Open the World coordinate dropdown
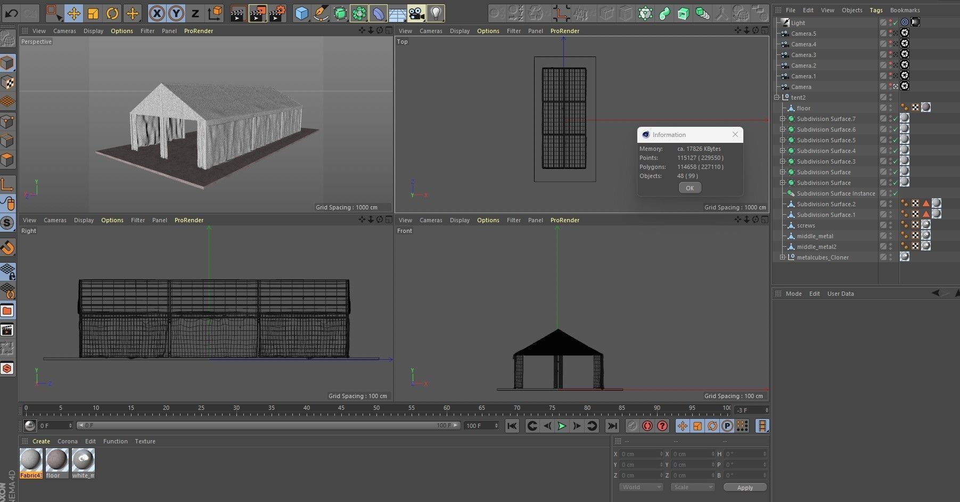This screenshot has height=502, width=960. click(641, 487)
